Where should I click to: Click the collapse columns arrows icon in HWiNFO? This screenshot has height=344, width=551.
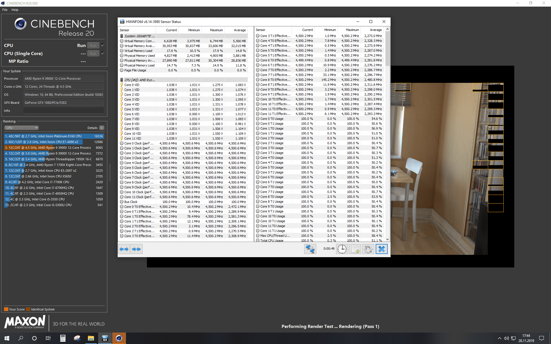pyautogui.click(x=136, y=249)
